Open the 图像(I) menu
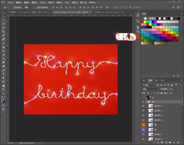Viewport: 184px width, 145px height. click(27, 2)
